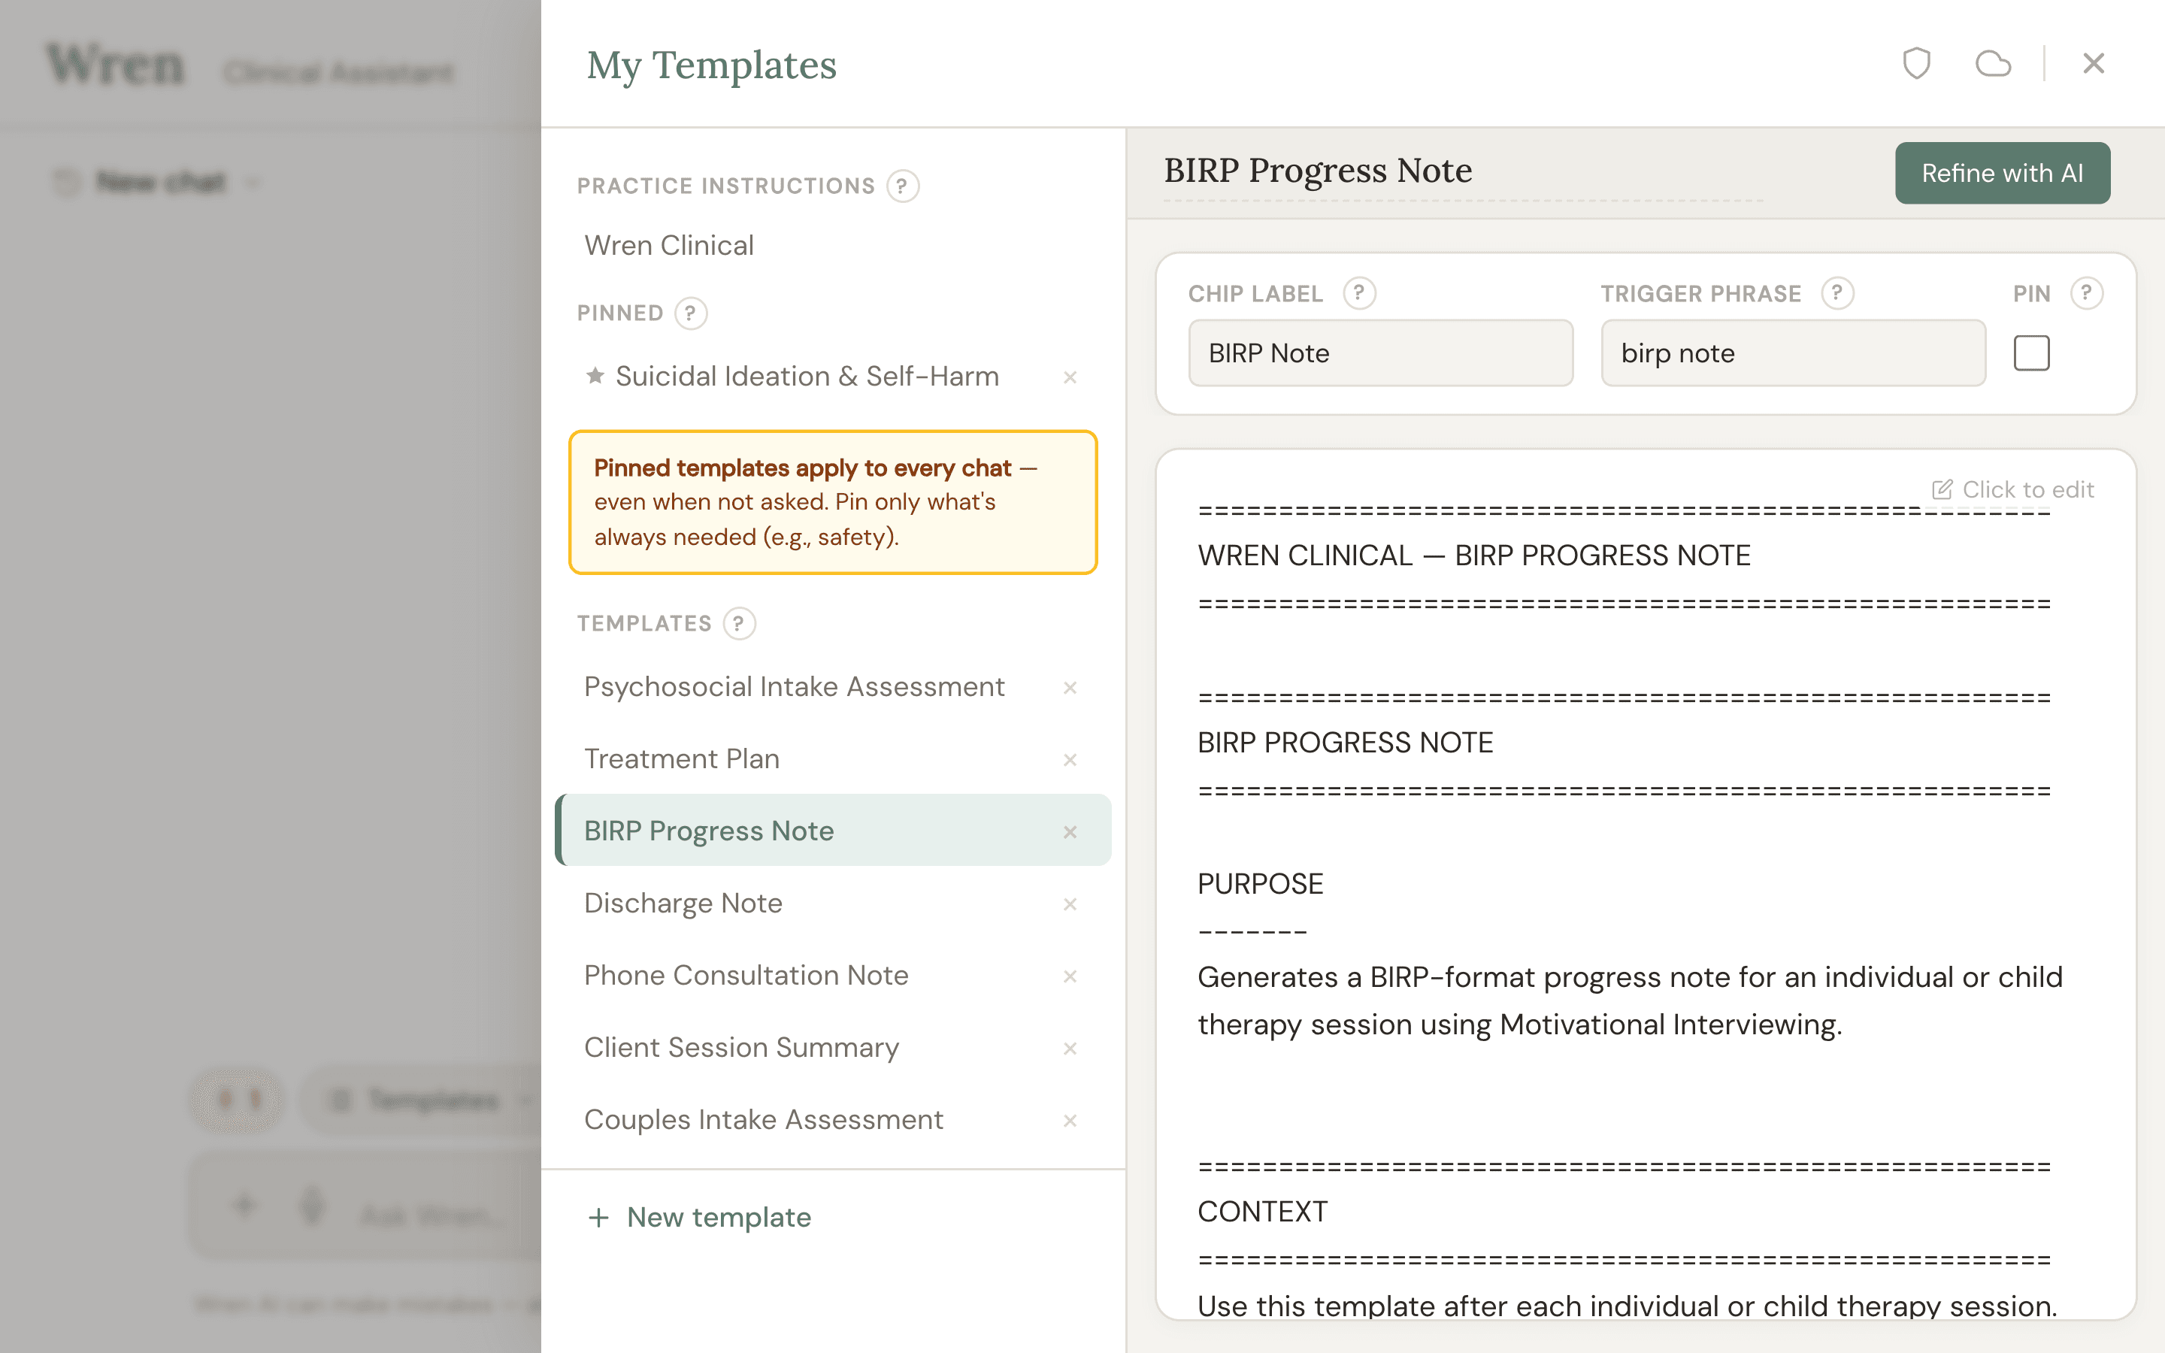2165x1353 pixels.
Task: Show Pin help tooltip
Action: [x=2086, y=293]
